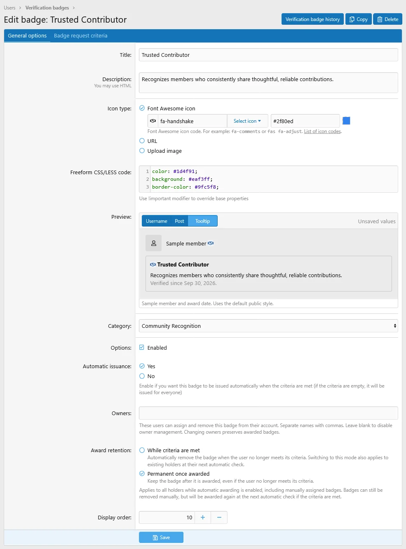Viewport: 406px width, 549px height.
Task: Click the handshake icon beside the icon code field
Action: click(x=153, y=121)
